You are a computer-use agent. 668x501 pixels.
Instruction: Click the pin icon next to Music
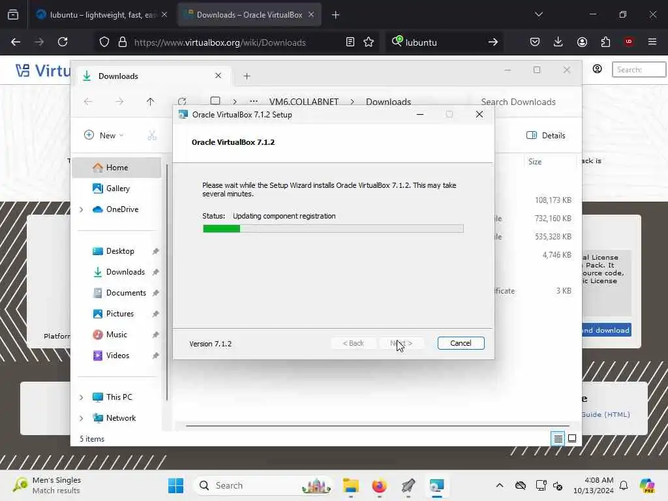point(155,335)
